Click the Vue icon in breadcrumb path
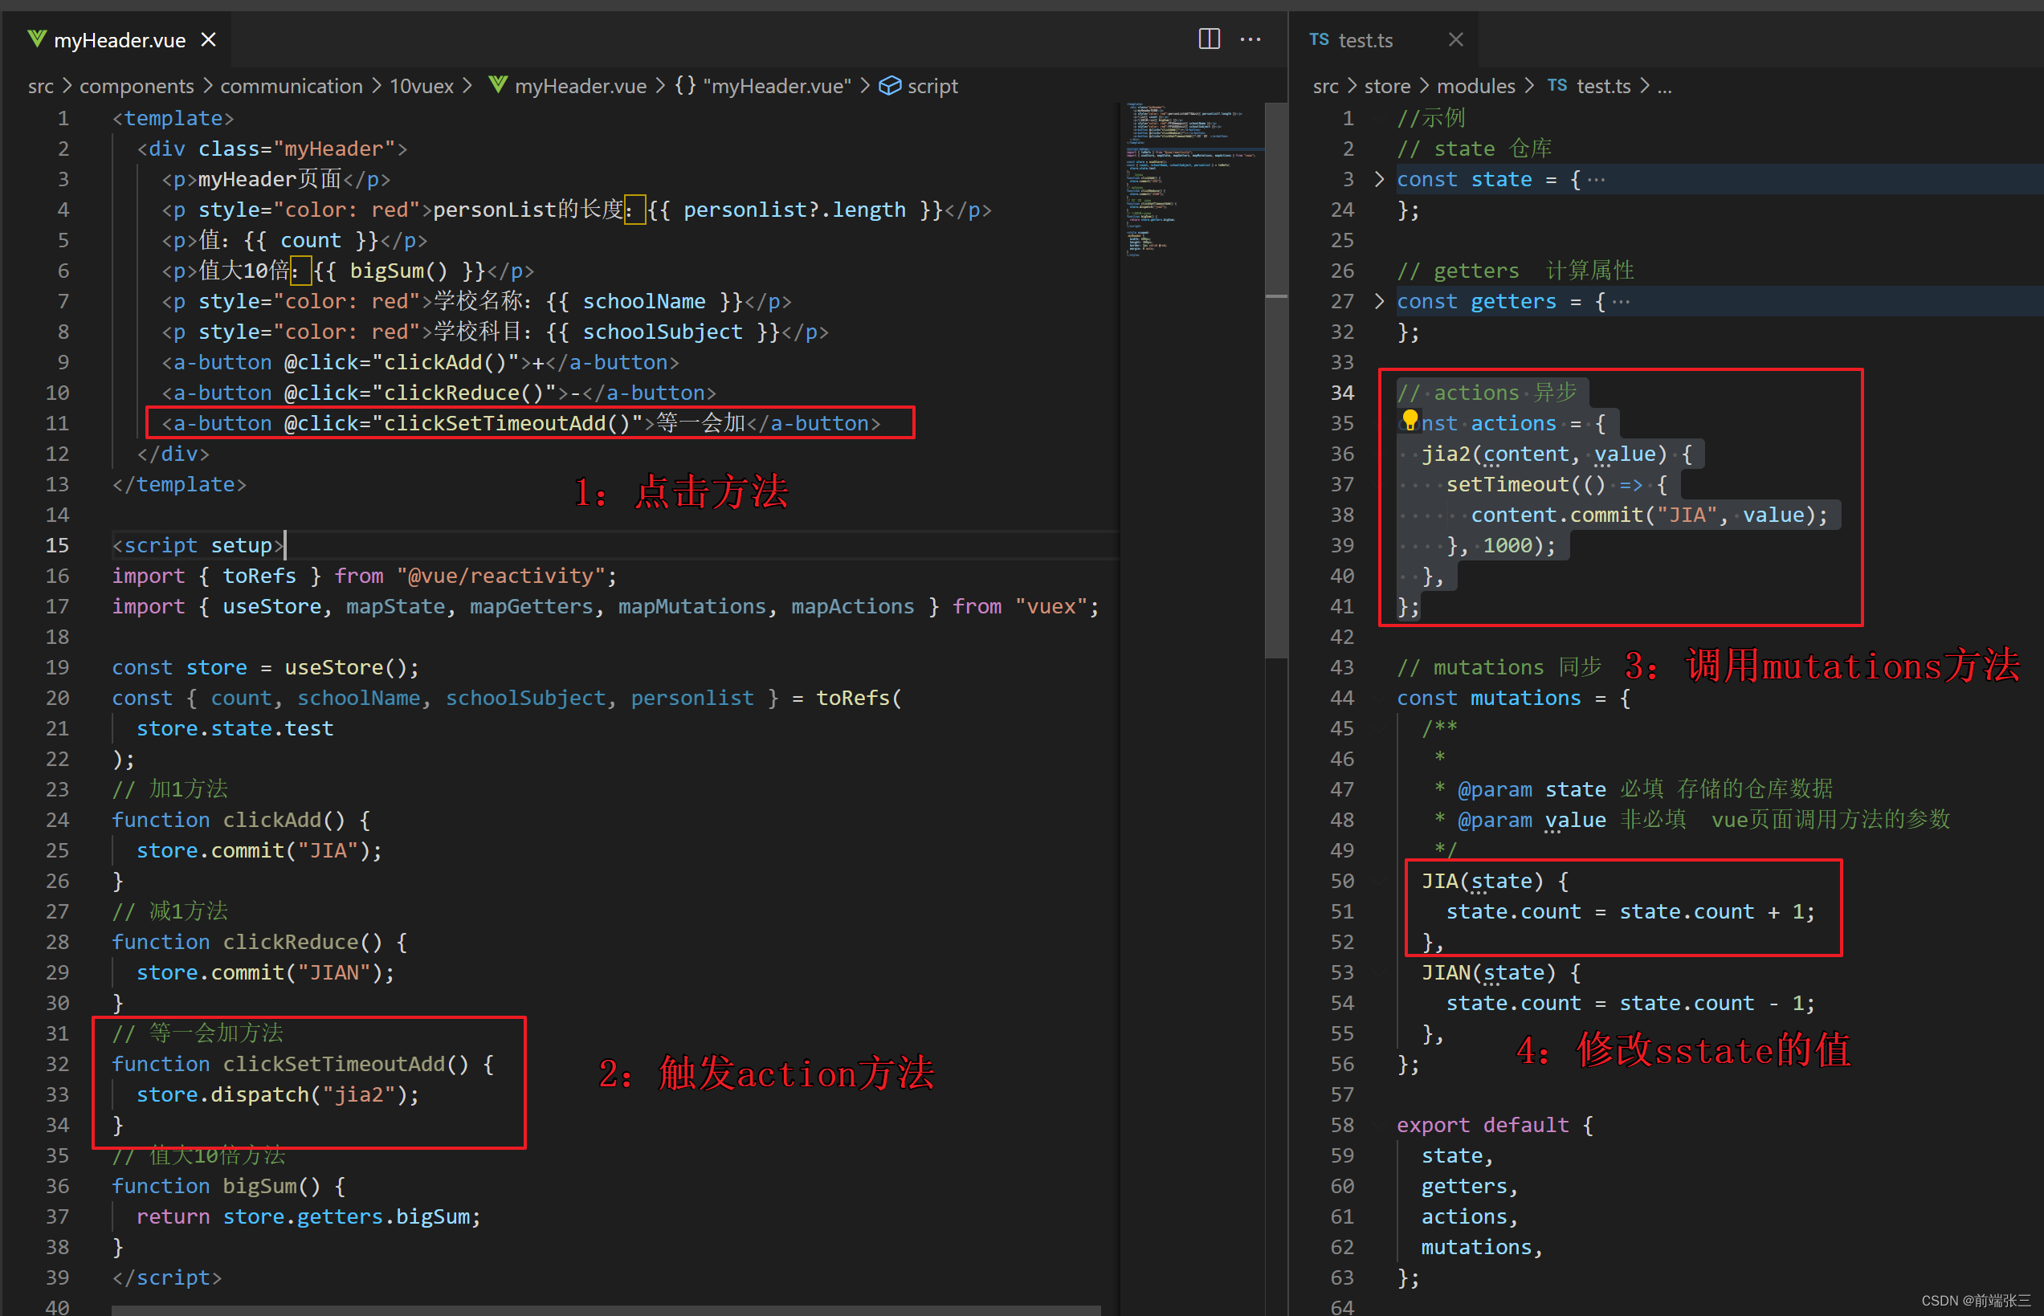This screenshot has width=2044, height=1316. click(497, 84)
